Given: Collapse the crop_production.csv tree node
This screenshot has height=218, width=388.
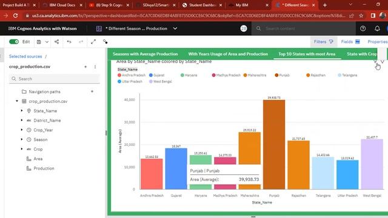Looking at the screenshot, I should coord(17,101).
